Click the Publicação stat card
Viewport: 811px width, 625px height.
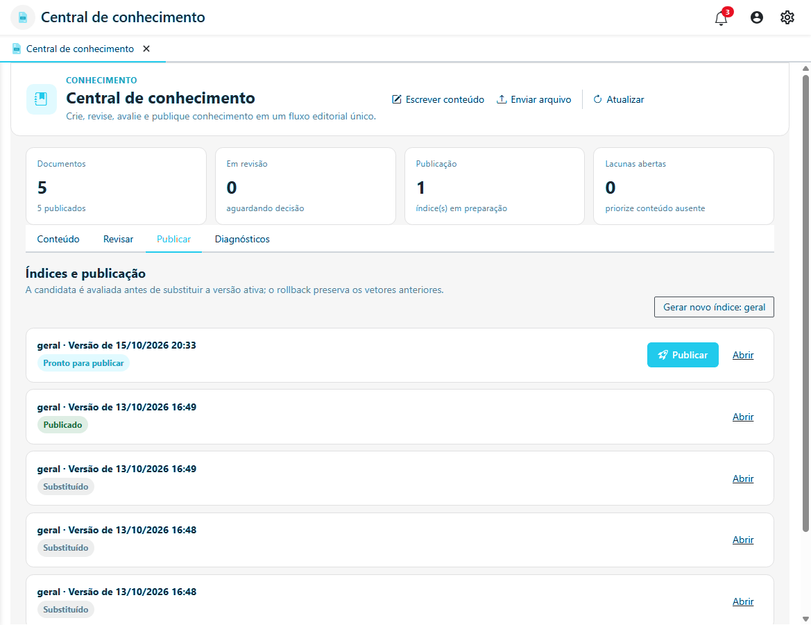[495, 186]
